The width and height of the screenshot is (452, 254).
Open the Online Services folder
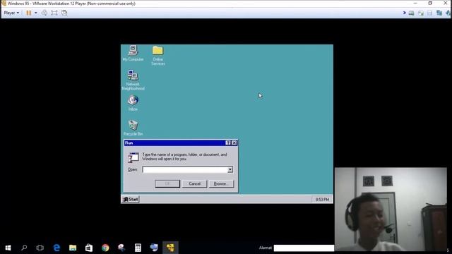(x=157, y=56)
